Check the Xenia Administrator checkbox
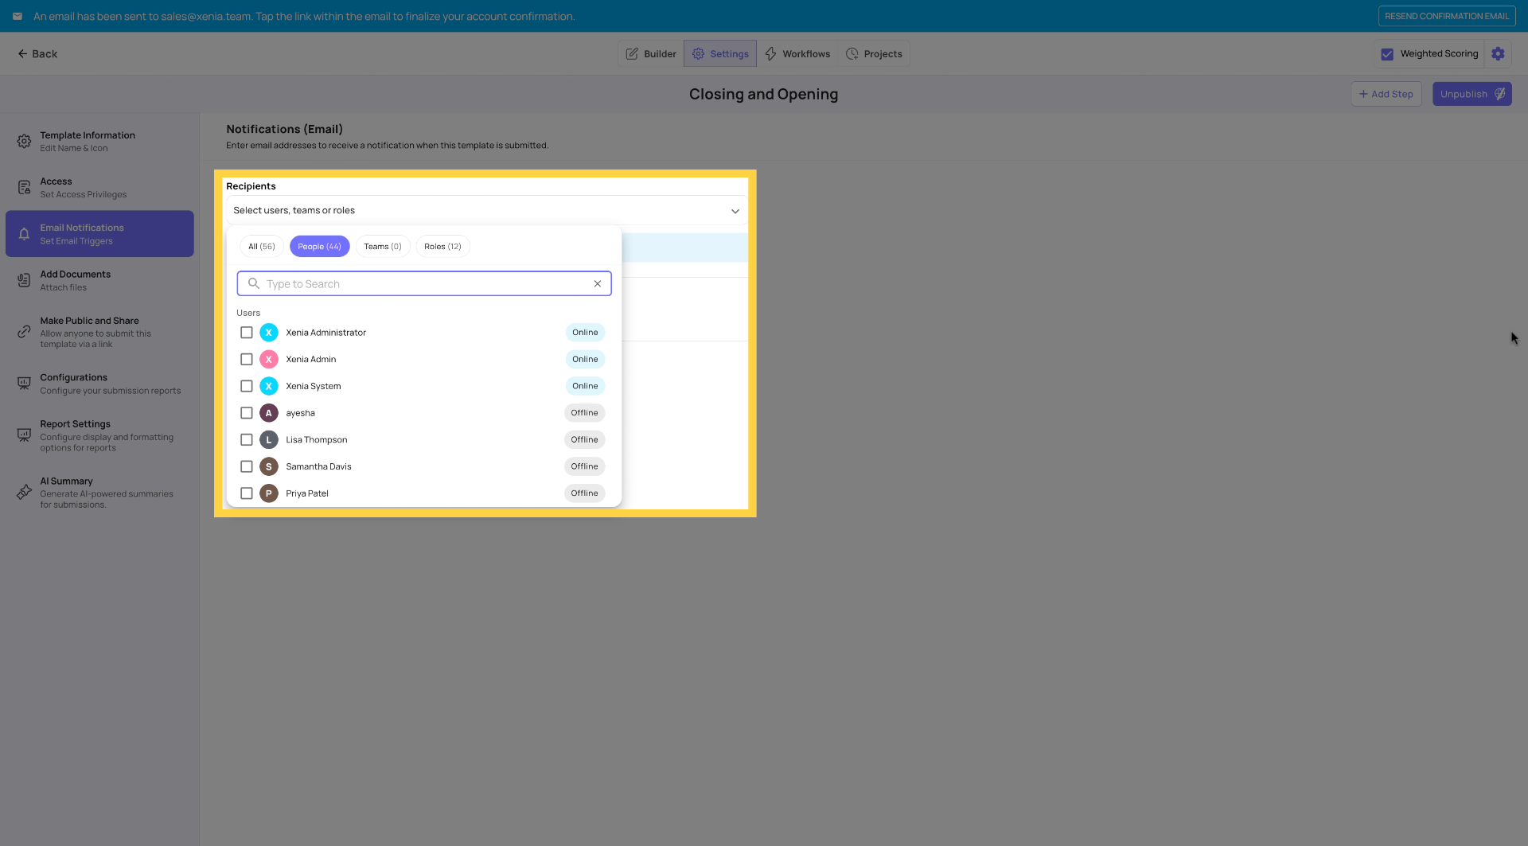 [247, 333]
